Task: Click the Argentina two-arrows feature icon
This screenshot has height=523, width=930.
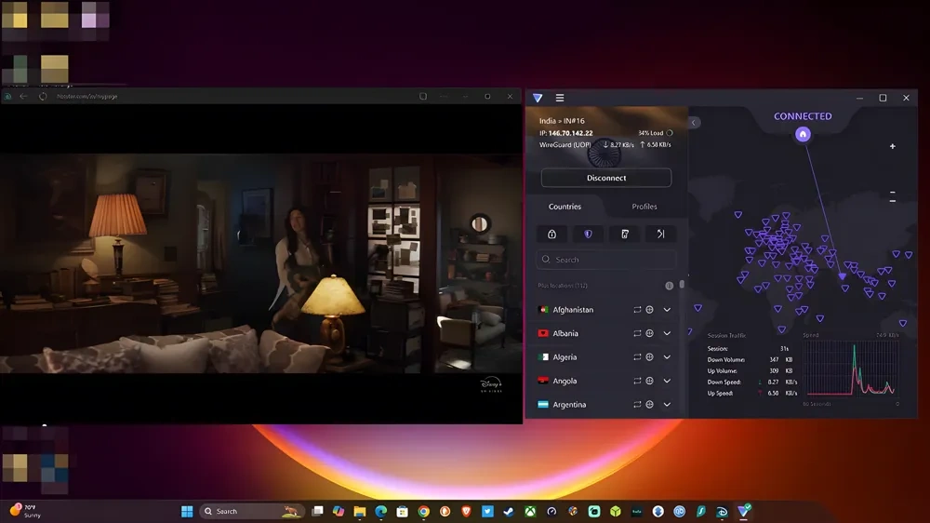Action: tap(637, 405)
